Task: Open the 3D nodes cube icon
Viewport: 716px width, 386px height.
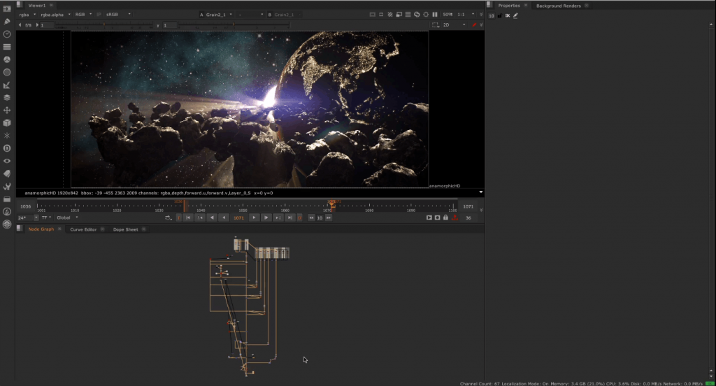Action: pos(7,122)
